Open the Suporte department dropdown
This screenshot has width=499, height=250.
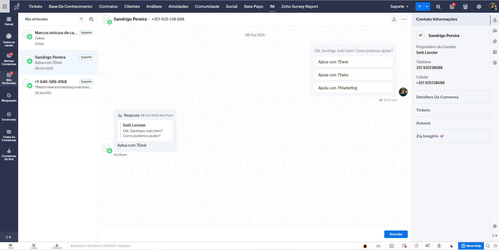point(399,7)
